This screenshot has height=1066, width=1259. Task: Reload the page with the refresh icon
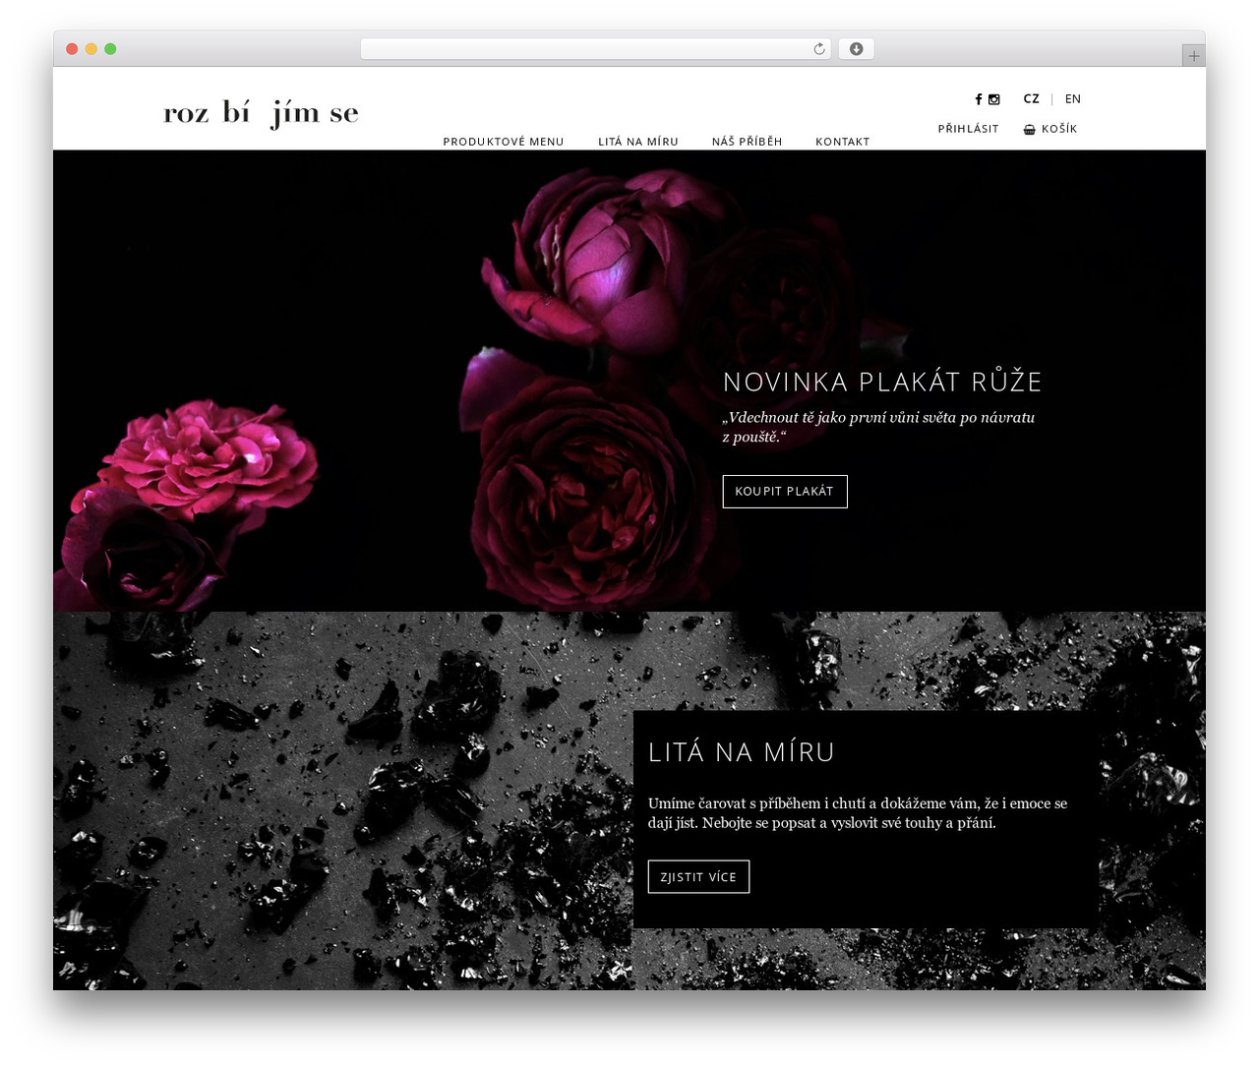pyautogui.click(x=818, y=49)
